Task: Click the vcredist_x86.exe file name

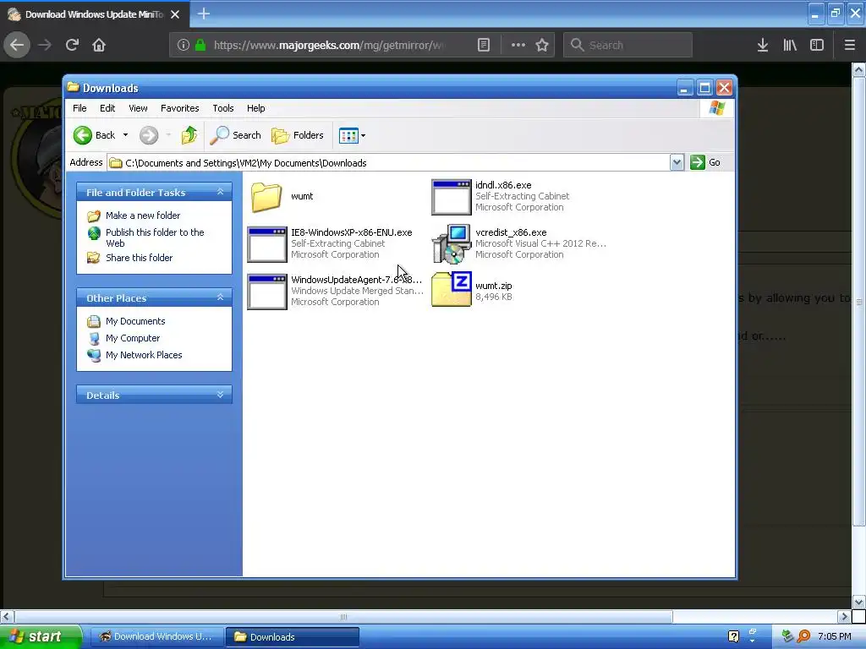Action: [511, 232]
